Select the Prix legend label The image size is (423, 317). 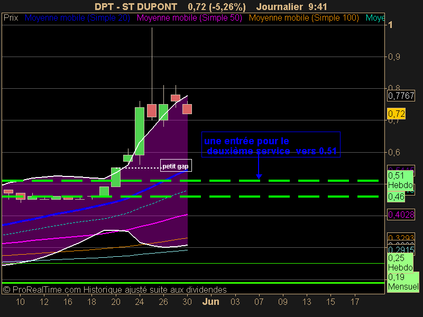(11, 18)
